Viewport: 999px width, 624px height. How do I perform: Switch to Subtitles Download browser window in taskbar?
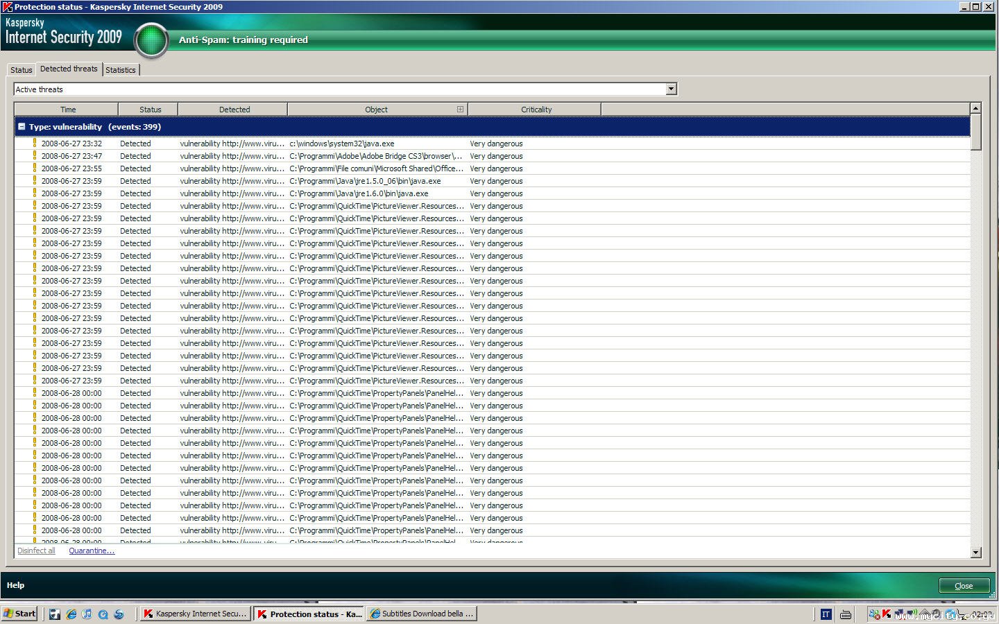(x=422, y=614)
